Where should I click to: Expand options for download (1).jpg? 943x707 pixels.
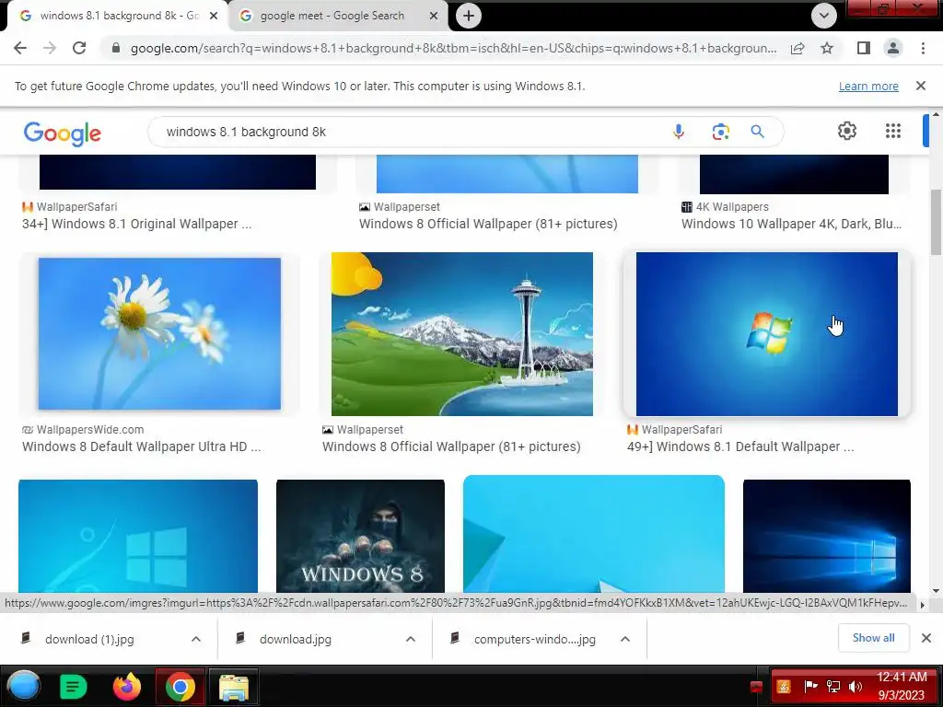click(196, 639)
